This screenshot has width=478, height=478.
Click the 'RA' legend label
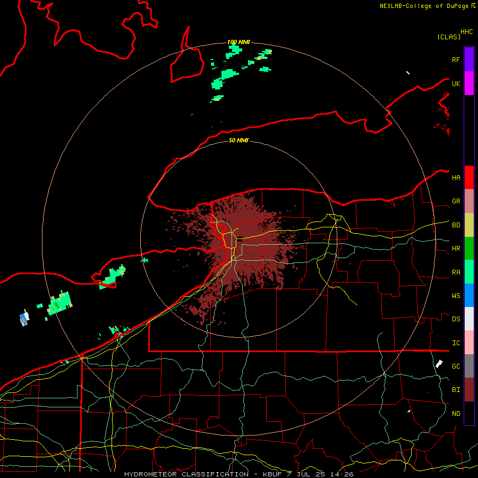pyautogui.click(x=456, y=272)
